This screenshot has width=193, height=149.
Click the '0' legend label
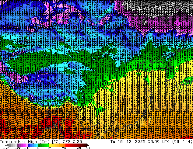point(38,148)
